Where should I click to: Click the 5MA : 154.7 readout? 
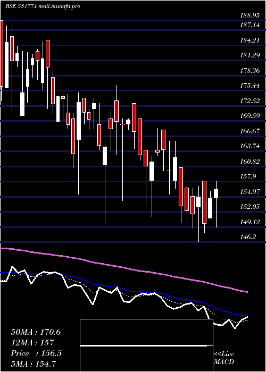pyautogui.click(x=34, y=364)
